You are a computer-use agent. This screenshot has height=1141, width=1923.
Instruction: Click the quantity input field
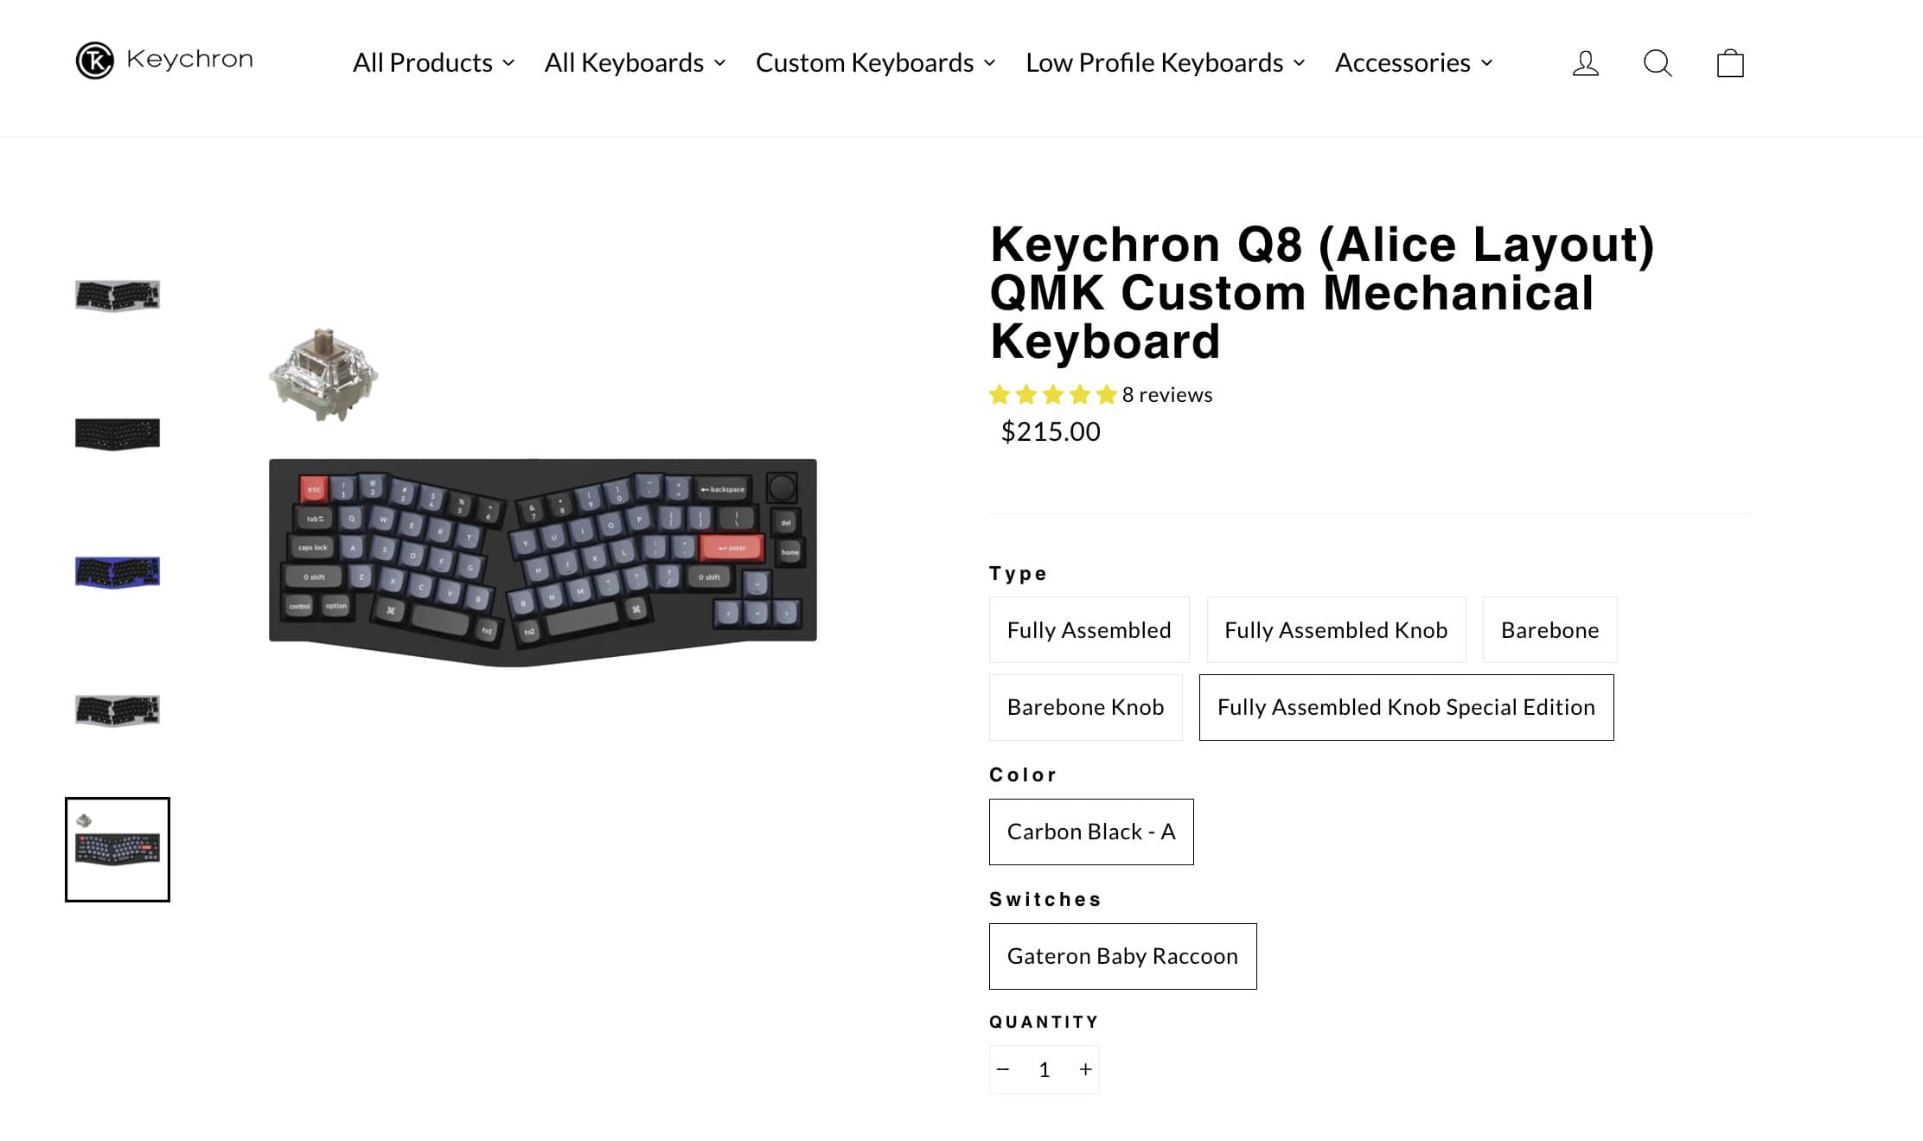tap(1045, 1069)
